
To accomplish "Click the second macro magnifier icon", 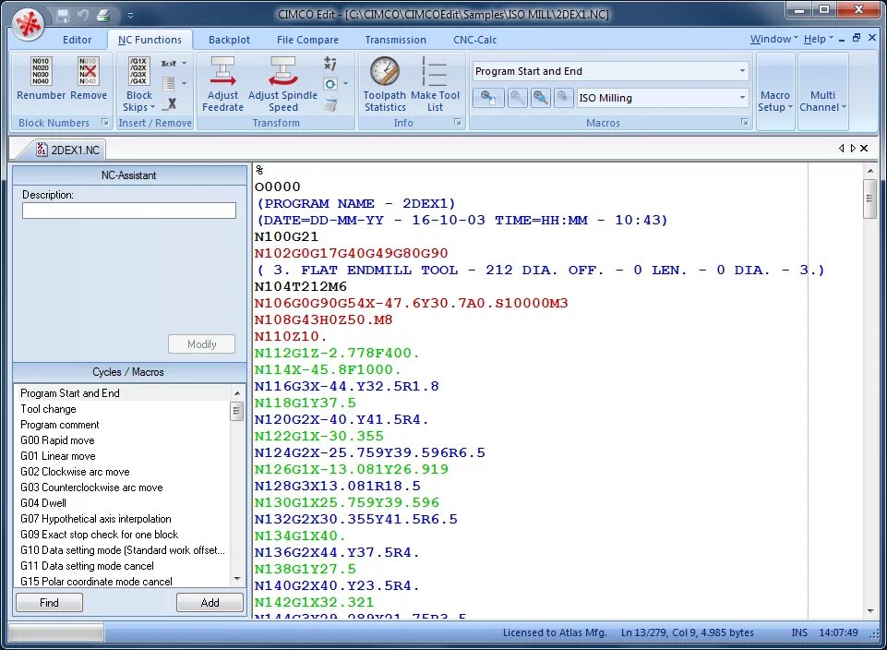I will 517,98.
